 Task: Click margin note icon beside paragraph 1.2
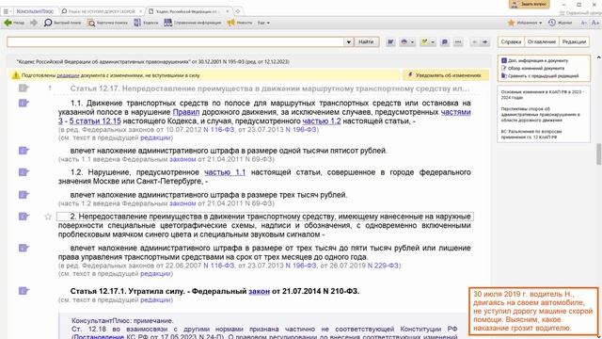[x=24, y=172]
